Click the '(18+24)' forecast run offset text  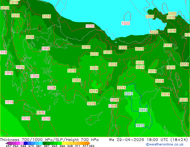pyautogui.click(x=179, y=140)
